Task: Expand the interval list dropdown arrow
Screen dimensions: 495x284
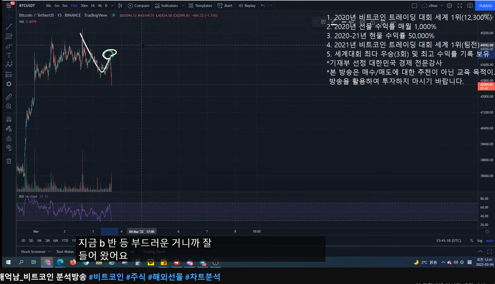Action: coord(112,6)
